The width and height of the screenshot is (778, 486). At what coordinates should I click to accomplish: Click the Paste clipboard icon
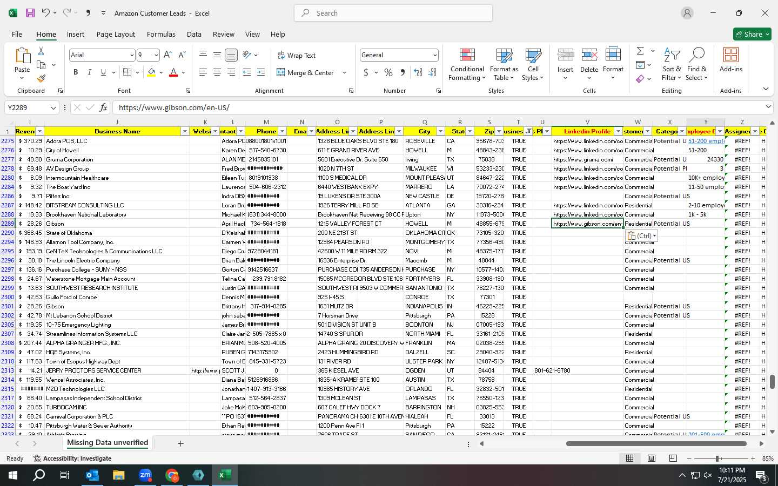22,56
